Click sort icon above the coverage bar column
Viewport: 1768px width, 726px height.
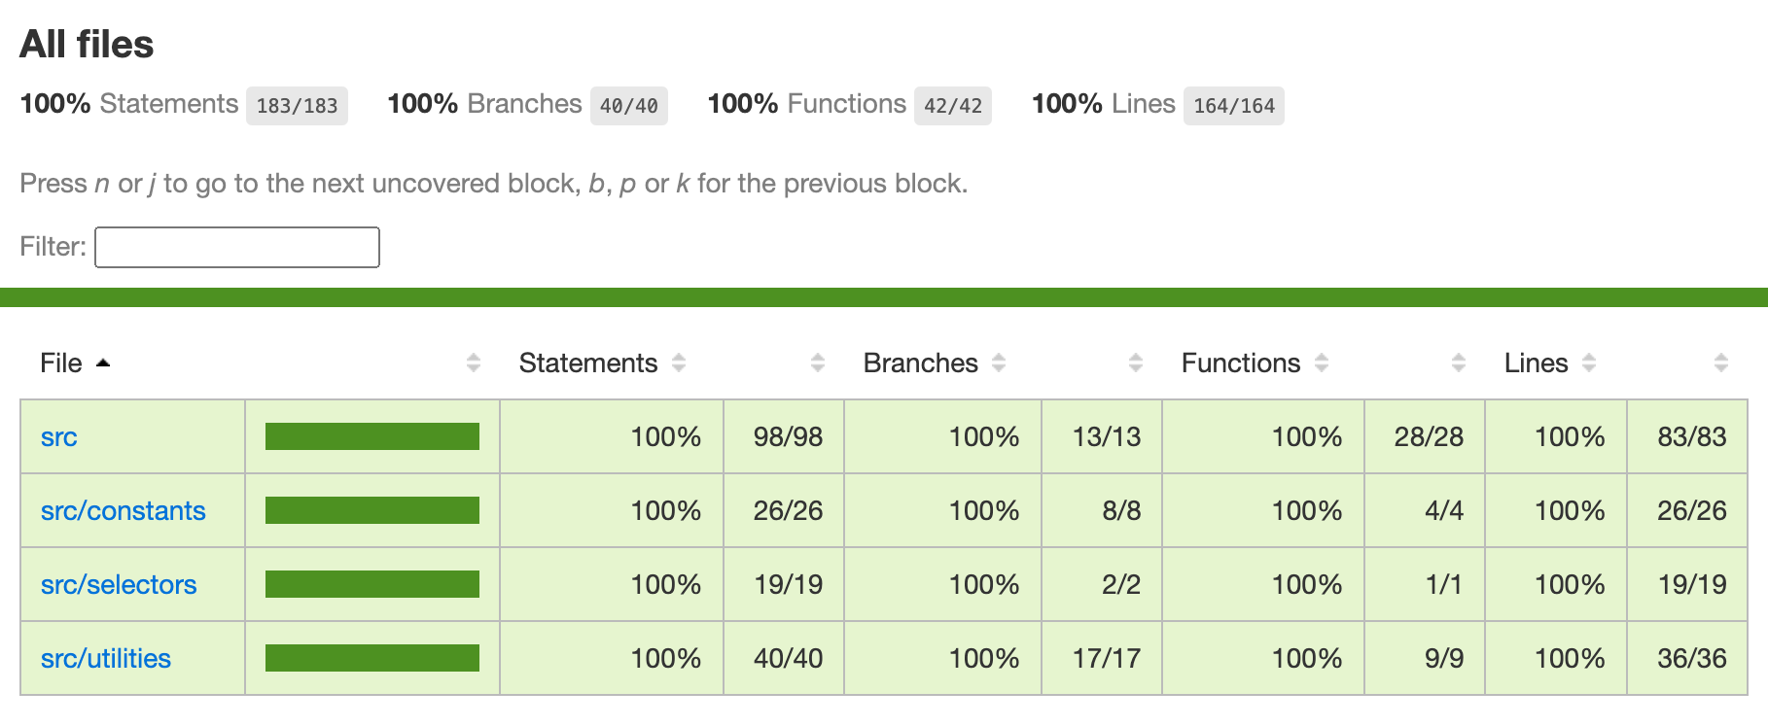point(474,363)
